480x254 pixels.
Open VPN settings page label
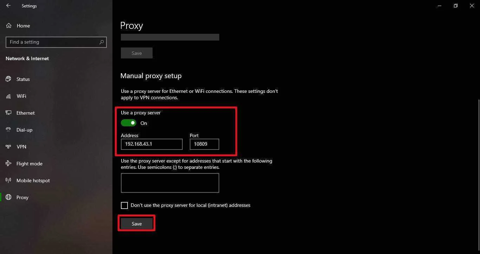[21, 147]
